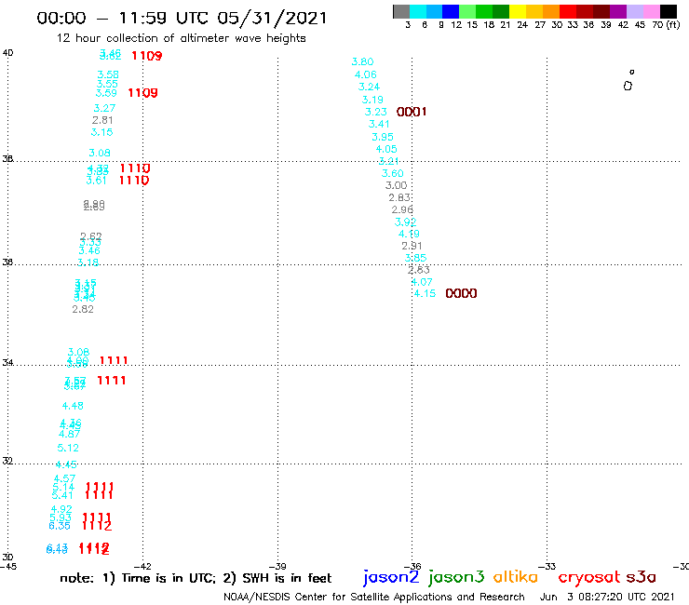This screenshot has height=605, width=689.
Task: Click the time stamp 0000
Action: coord(461,293)
